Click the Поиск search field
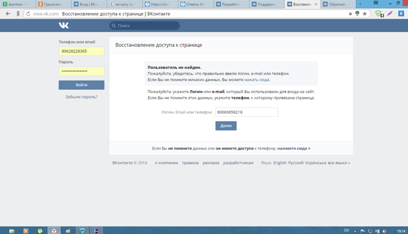 [x=144, y=25]
